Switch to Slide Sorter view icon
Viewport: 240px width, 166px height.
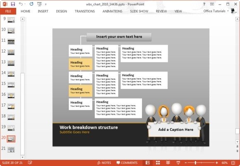click(158, 163)
